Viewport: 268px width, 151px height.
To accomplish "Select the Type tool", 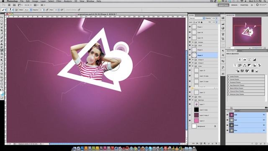I will click(2, 67).
